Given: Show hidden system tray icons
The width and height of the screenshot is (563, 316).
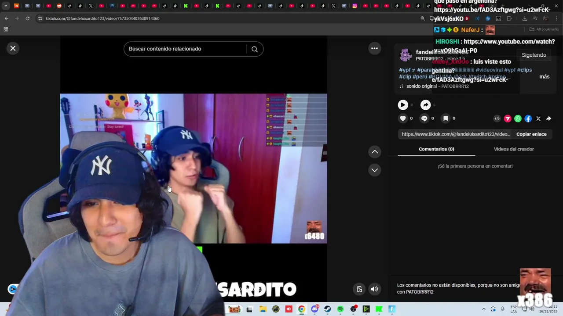Looking at the screenshot, I should pyautogui.click(x=484, y=309).
